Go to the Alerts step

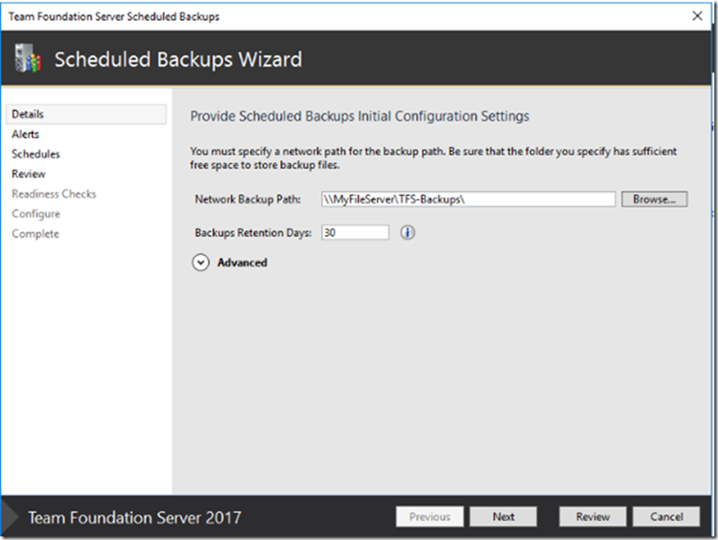pos(25,134)
